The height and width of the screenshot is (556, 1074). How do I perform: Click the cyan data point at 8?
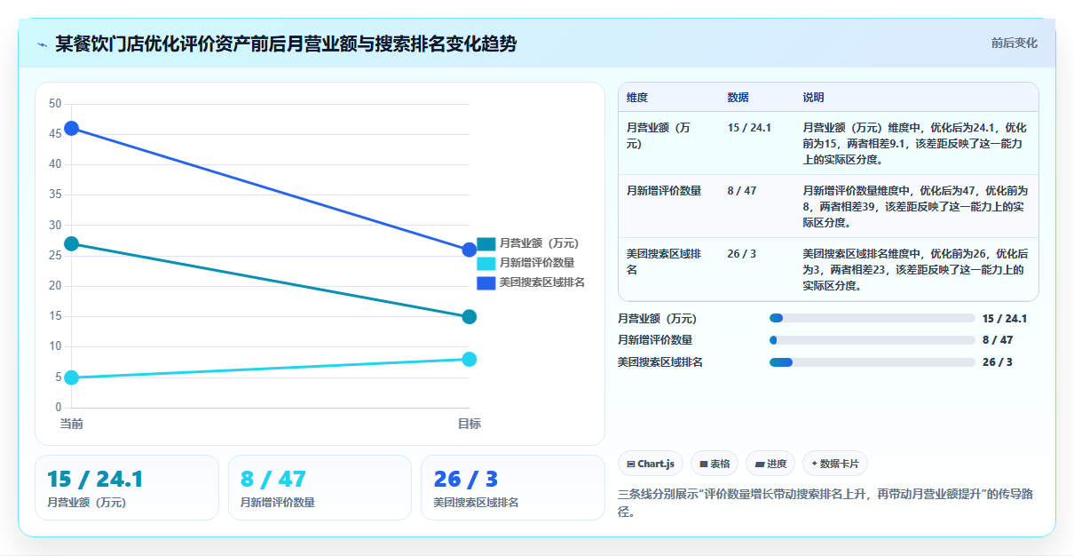coord(470,359)
